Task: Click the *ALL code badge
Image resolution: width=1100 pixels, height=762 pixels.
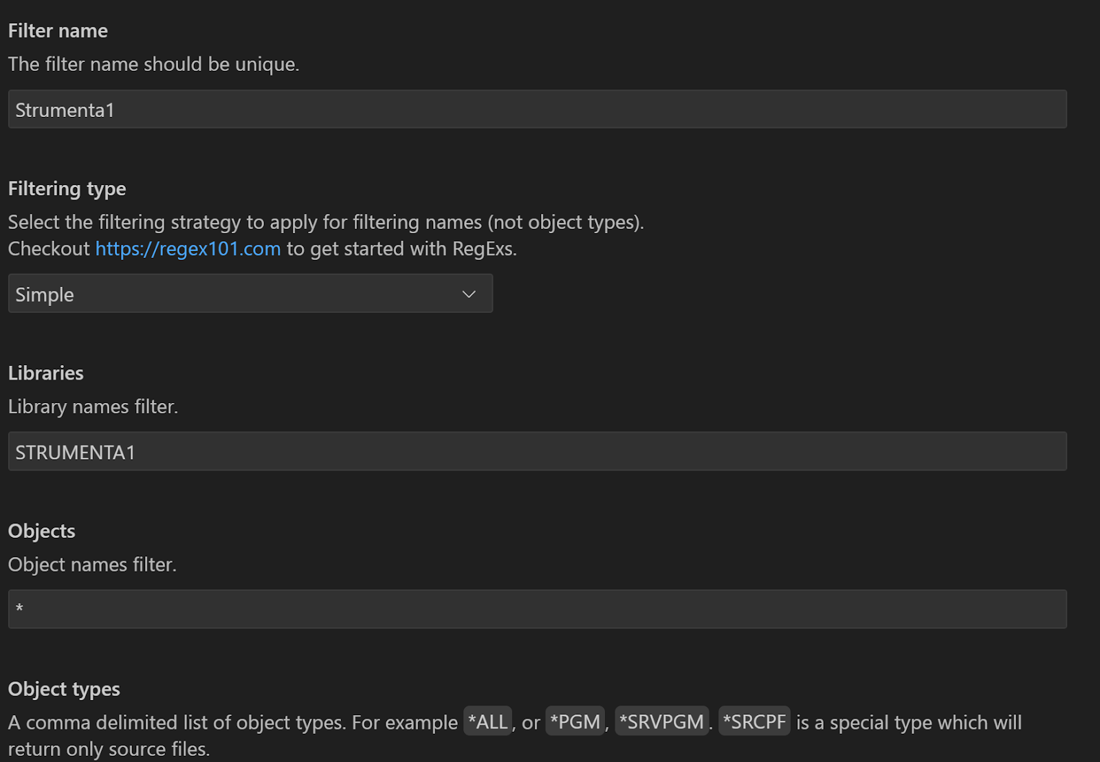Action: coord(487,722)
